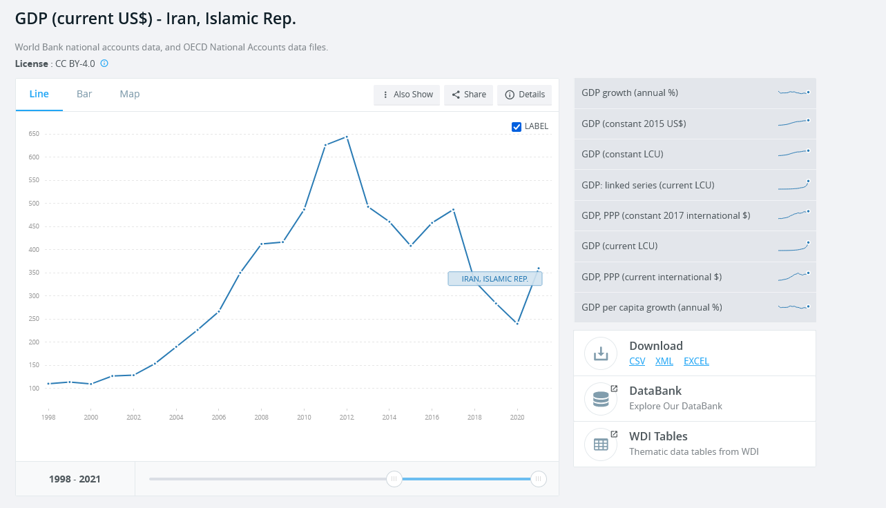The width and height of the screenshot is (886, 508).
Task: Open GDP growth (annual %) indicator
Action: [x=695, y=92]
